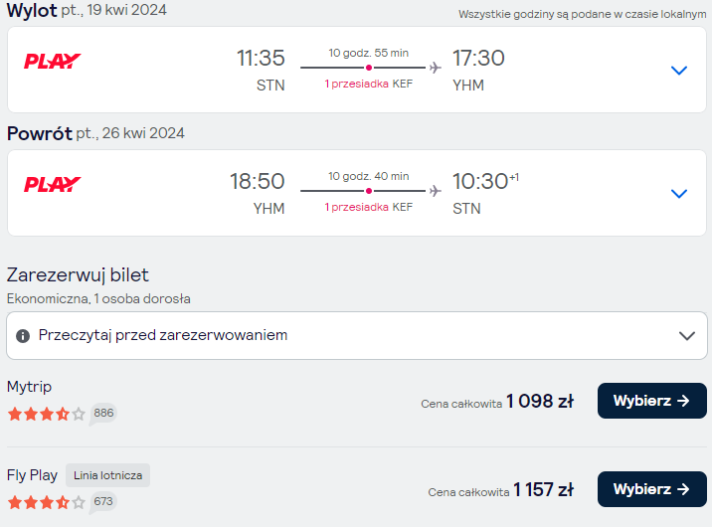712x527 pixels.
Task: Expand return flight details chevron
Action: pyautogui.click(x=679, y=194)
